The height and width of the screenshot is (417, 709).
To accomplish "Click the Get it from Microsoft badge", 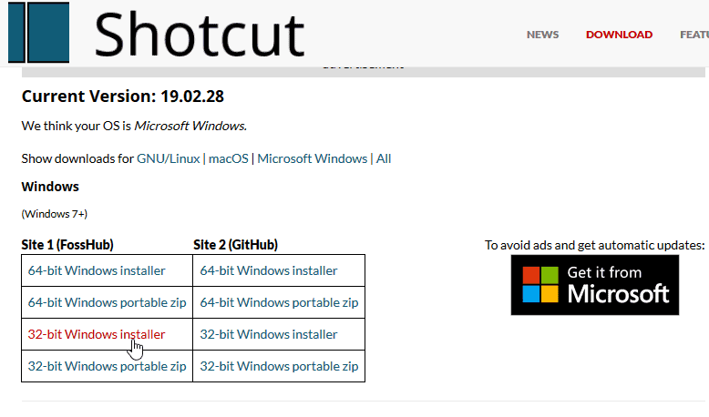I will 594,285.
